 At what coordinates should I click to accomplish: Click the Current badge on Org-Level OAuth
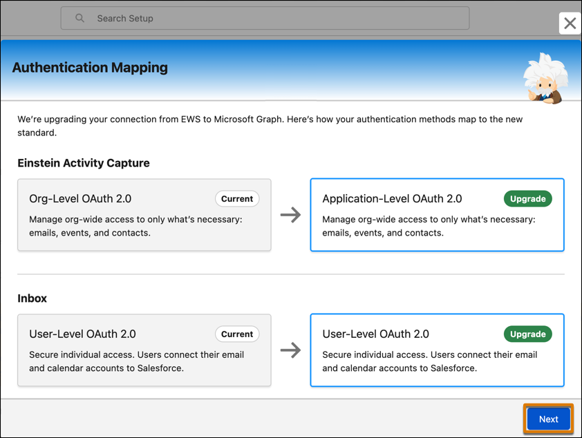pyautogui.click(x=237, y=199)
